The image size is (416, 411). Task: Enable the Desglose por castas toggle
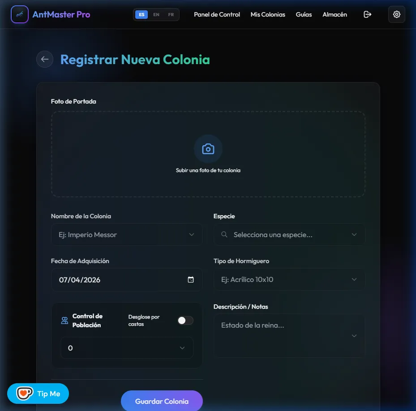(185, 320)
